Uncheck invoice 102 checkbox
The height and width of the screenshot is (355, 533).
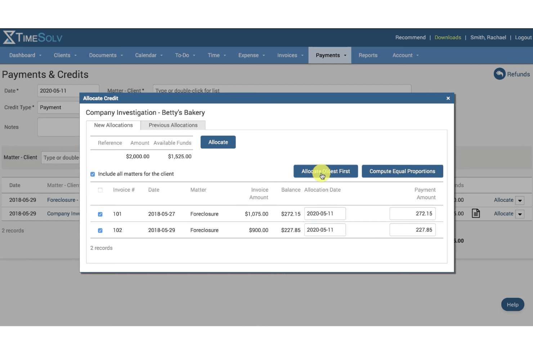tap(100, 231)
